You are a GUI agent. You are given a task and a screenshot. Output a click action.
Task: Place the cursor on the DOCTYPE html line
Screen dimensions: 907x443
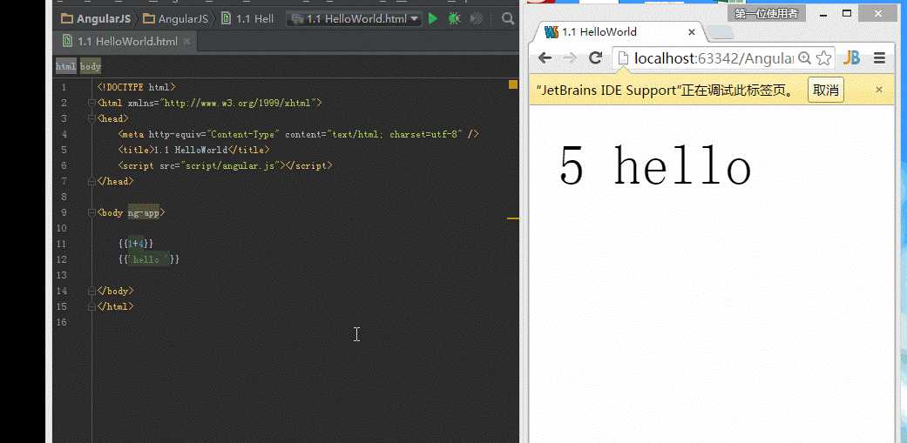(x=137, y=87)
